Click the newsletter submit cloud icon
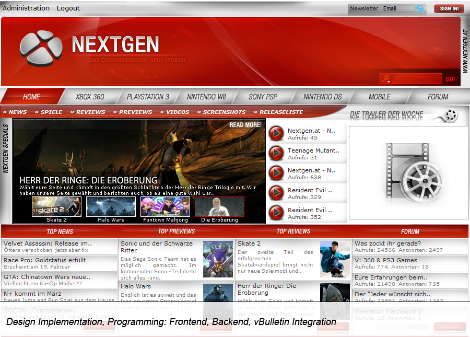 (x=419, y=8)
